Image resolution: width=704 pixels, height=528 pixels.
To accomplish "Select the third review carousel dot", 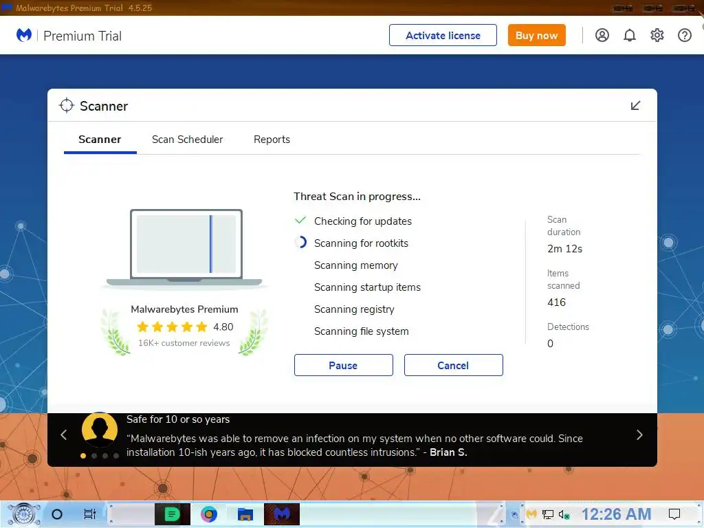I will (x=105, y=456).
